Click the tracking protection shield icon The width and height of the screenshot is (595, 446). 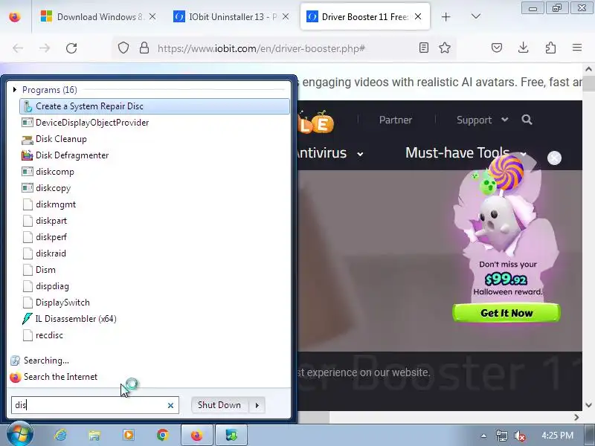point(123,48)
